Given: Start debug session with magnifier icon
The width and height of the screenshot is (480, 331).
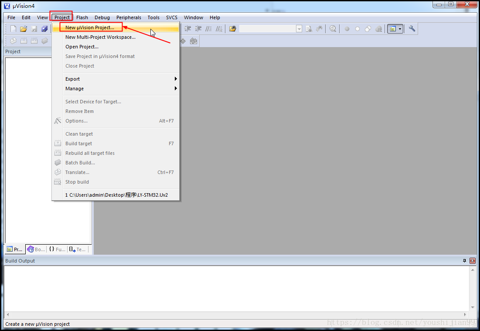Looking at the screenshot, I should 333,29.
